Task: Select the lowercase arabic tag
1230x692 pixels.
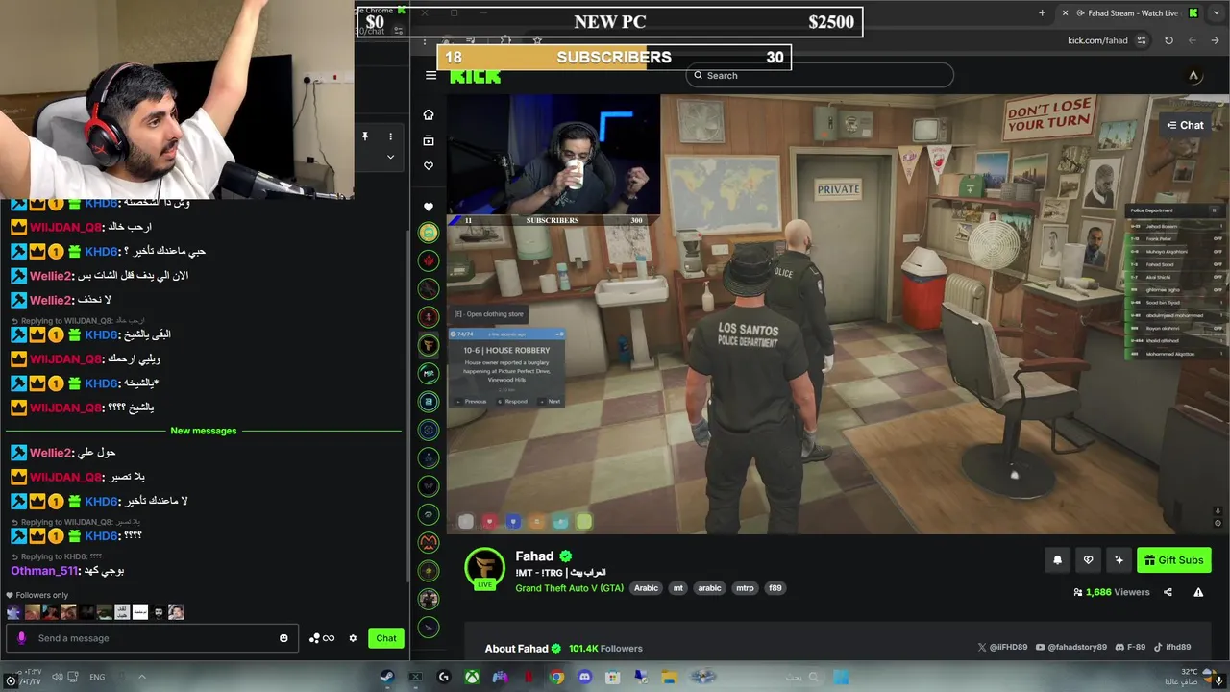Action: pyautogui.click(x=709, y=588)
